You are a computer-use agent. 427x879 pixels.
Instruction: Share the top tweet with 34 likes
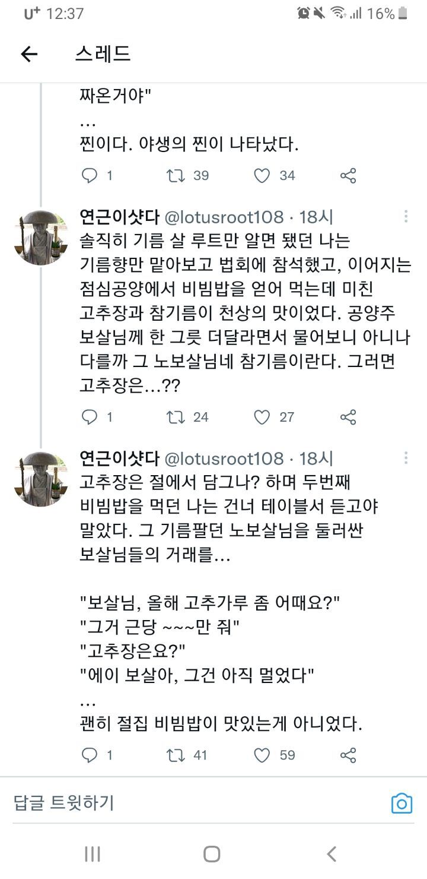[348, 175]
